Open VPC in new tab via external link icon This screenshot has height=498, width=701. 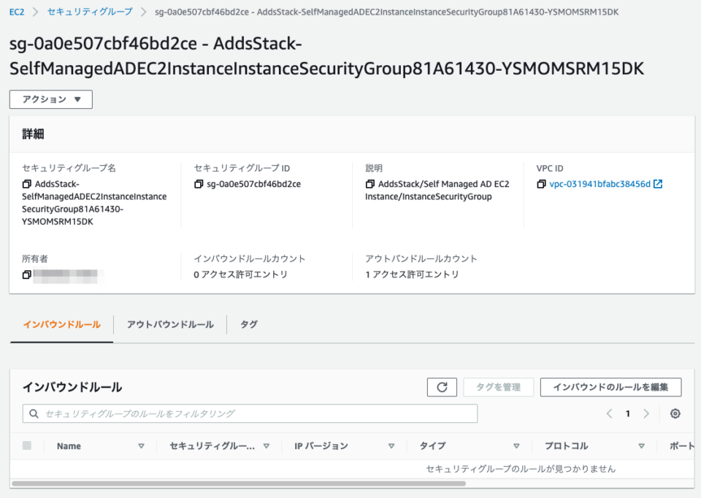click(x=657, y=184)
